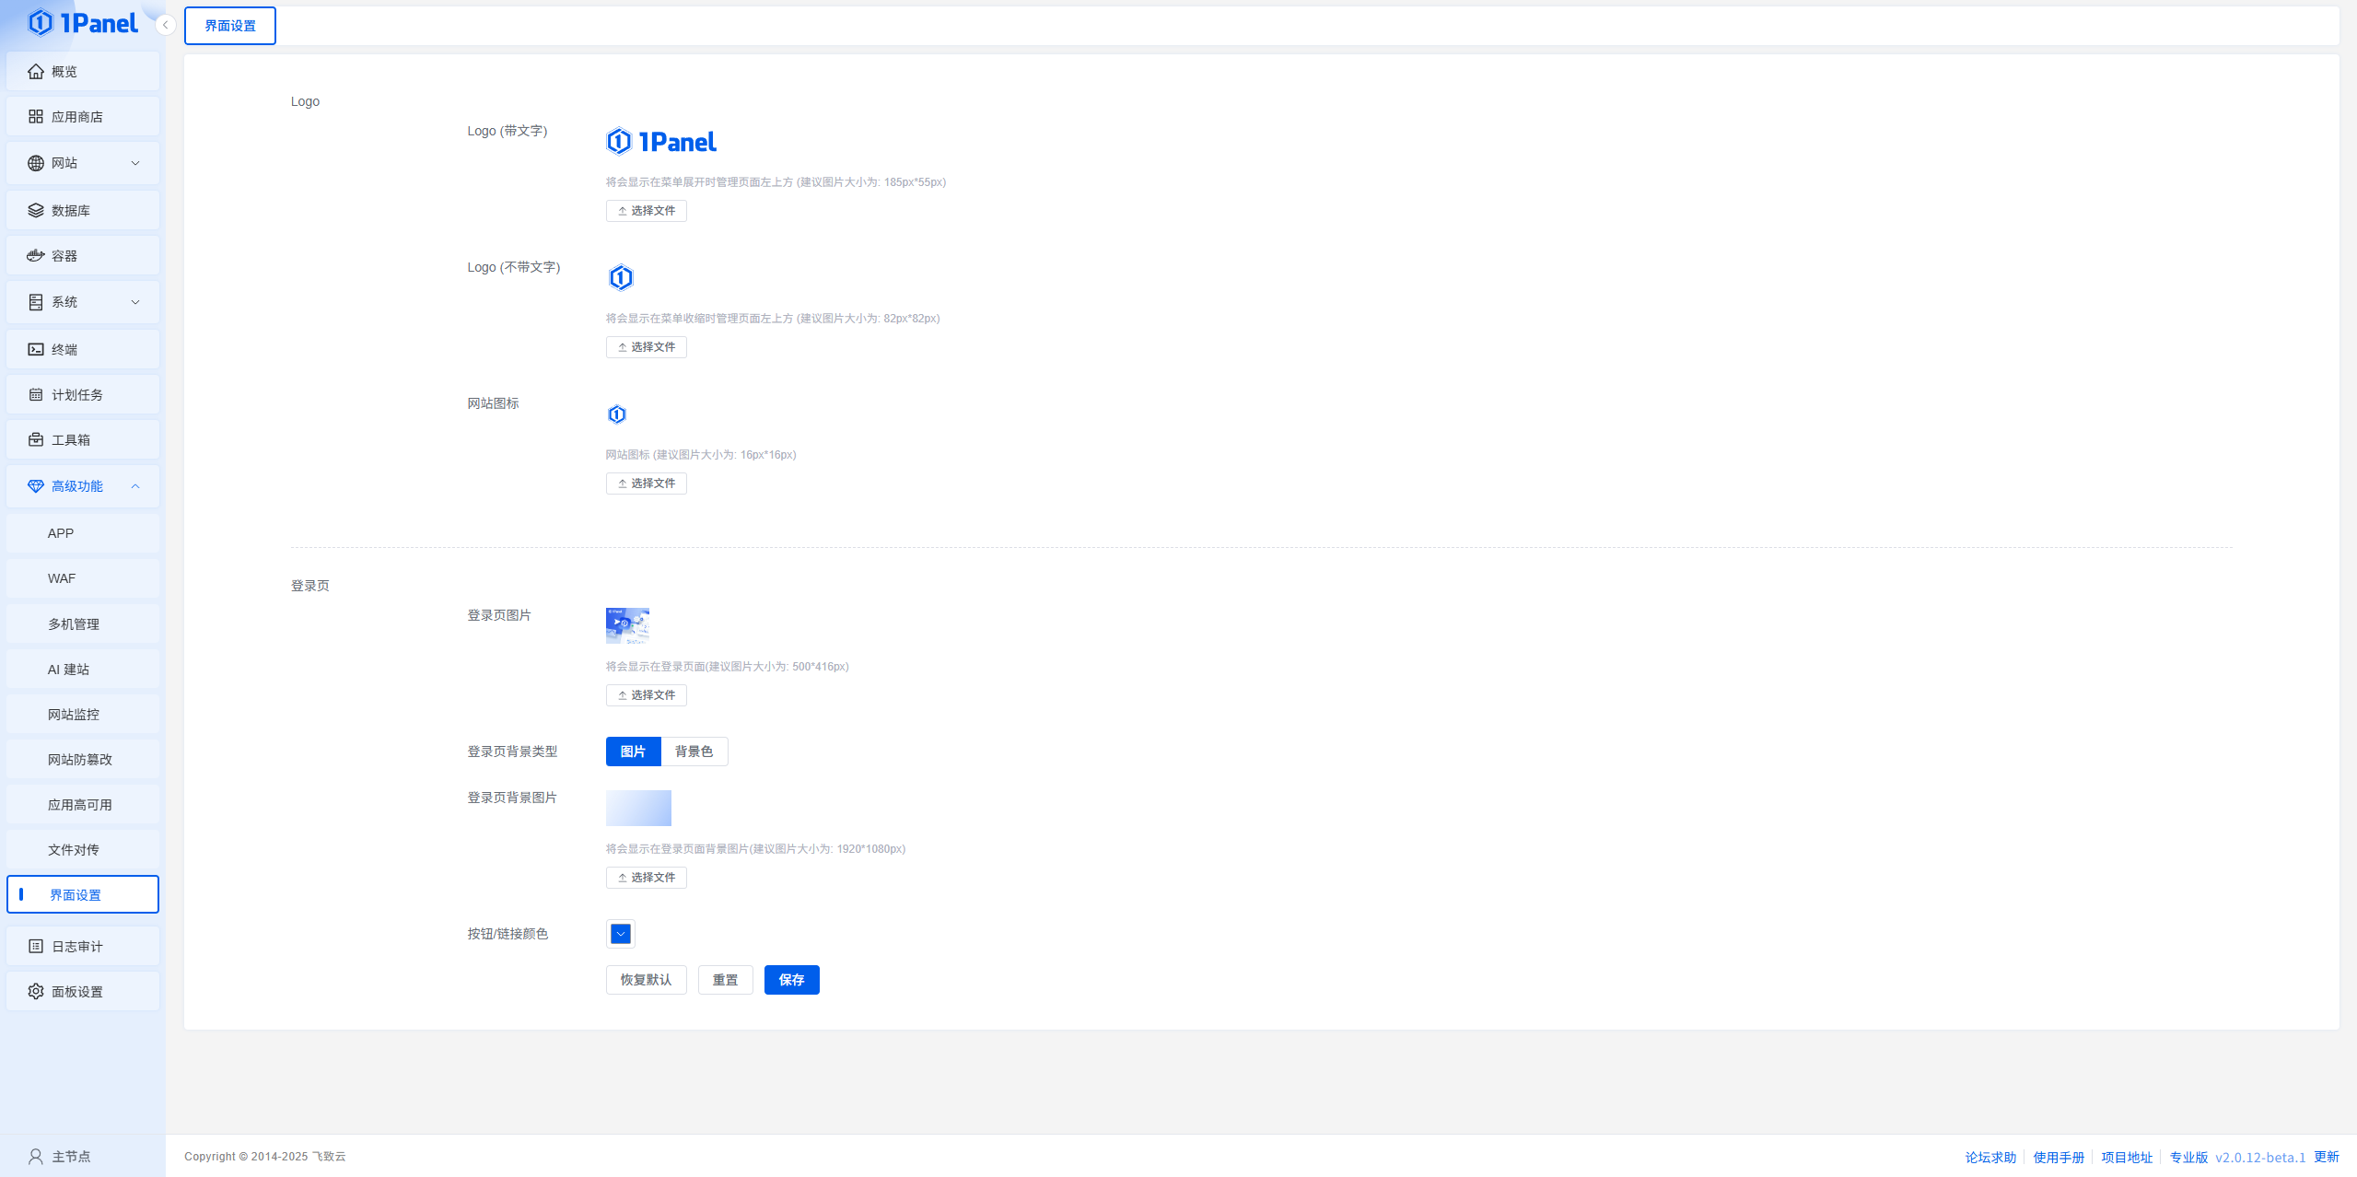Open the 按钮/链接颜色 color picker swatch
This screenshot has height=1177, width=2357.
pos(621,934)
